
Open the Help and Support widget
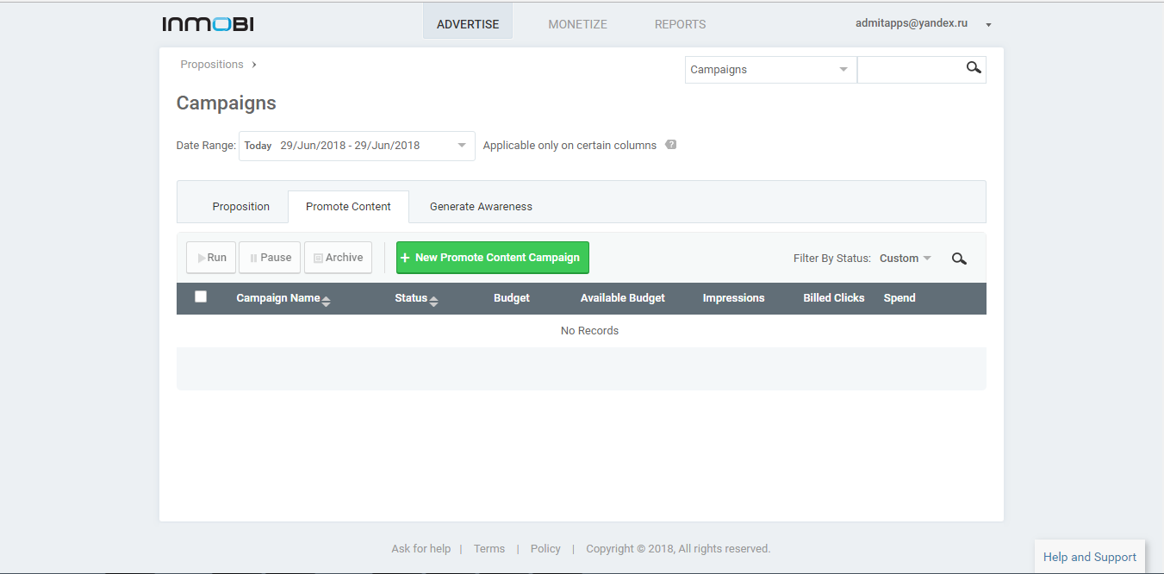[x=1090, y=557]
